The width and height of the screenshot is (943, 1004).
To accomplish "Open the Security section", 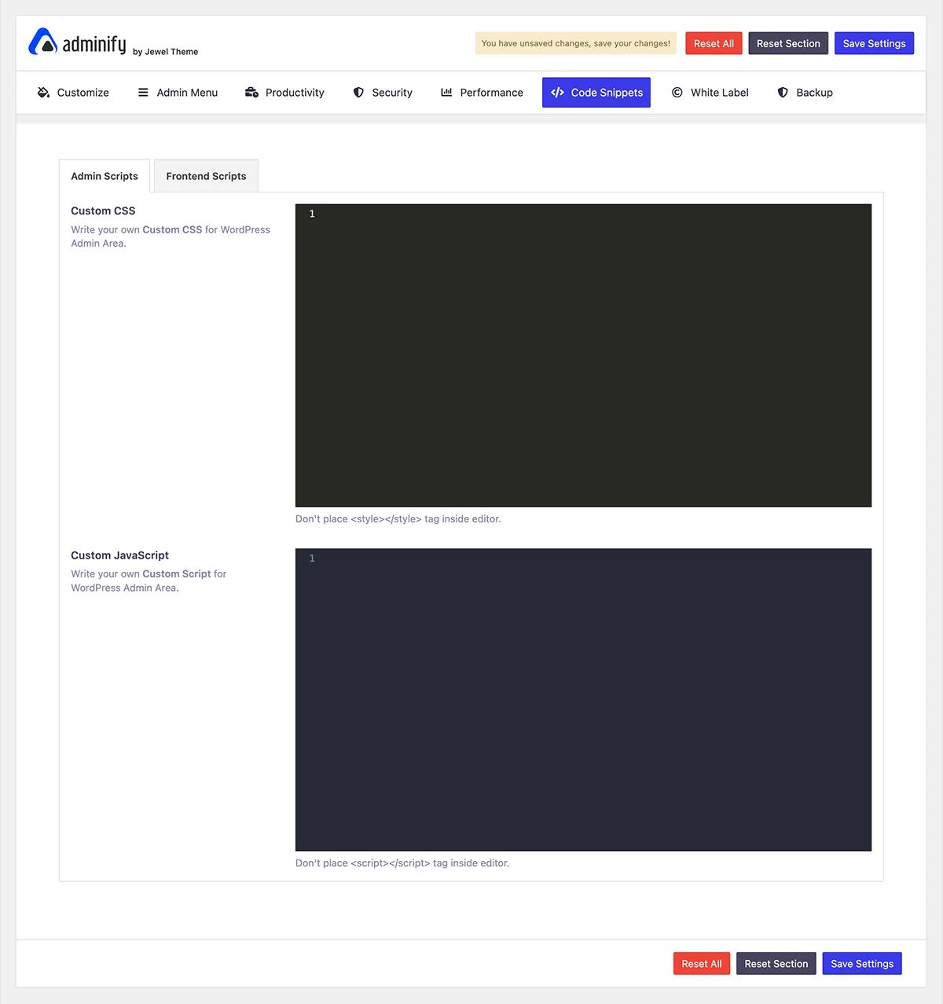I will 383,93.
